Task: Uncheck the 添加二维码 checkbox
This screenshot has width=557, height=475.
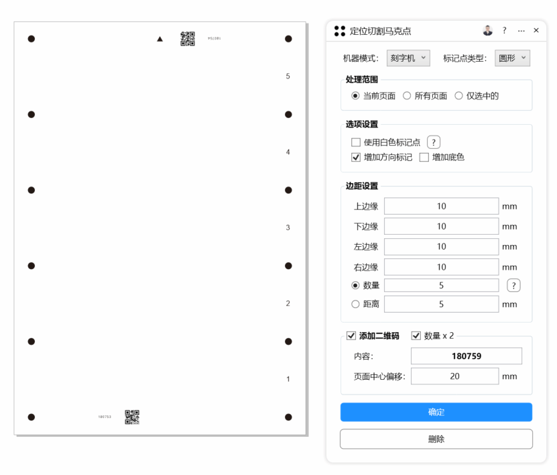Action: click(351, 336)
